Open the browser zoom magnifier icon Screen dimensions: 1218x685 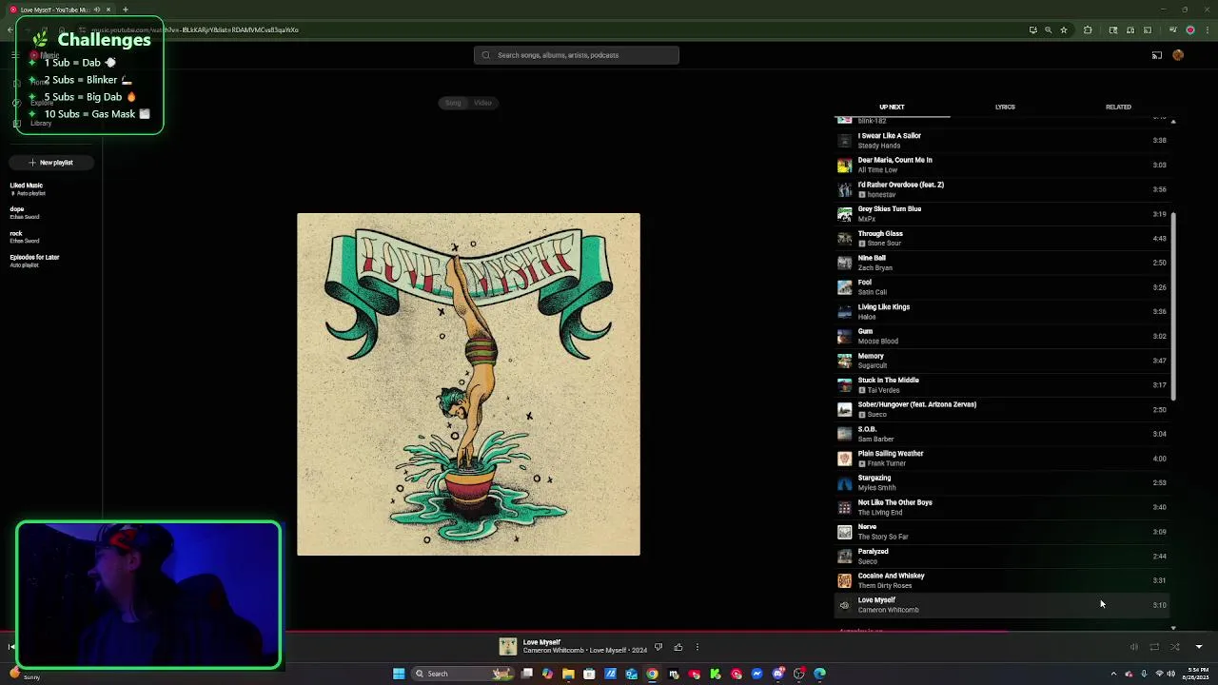(1048, 29)
